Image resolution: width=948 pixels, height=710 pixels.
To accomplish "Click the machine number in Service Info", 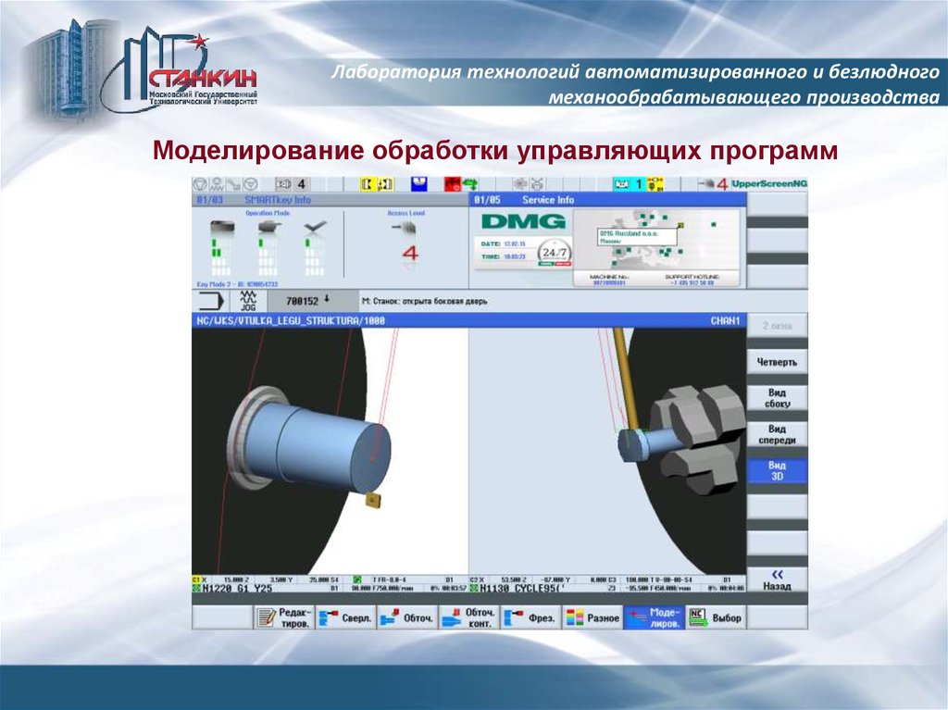I will tap(609, 282).
